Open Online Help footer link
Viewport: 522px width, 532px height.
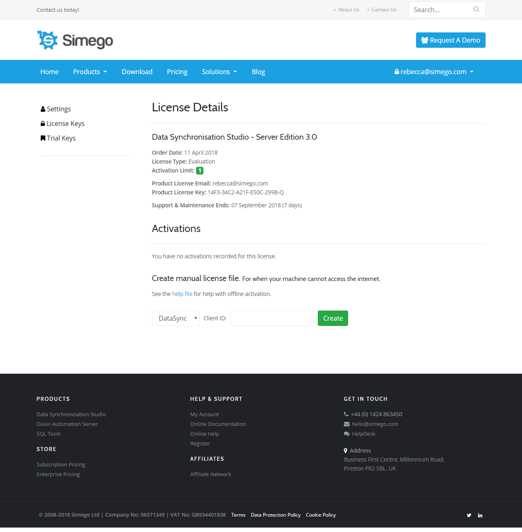click(x=205, y=434)
